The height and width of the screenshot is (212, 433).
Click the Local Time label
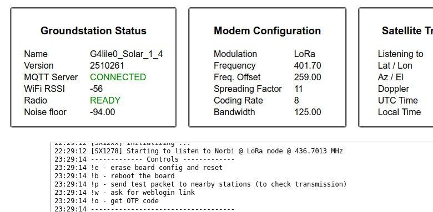399,112
